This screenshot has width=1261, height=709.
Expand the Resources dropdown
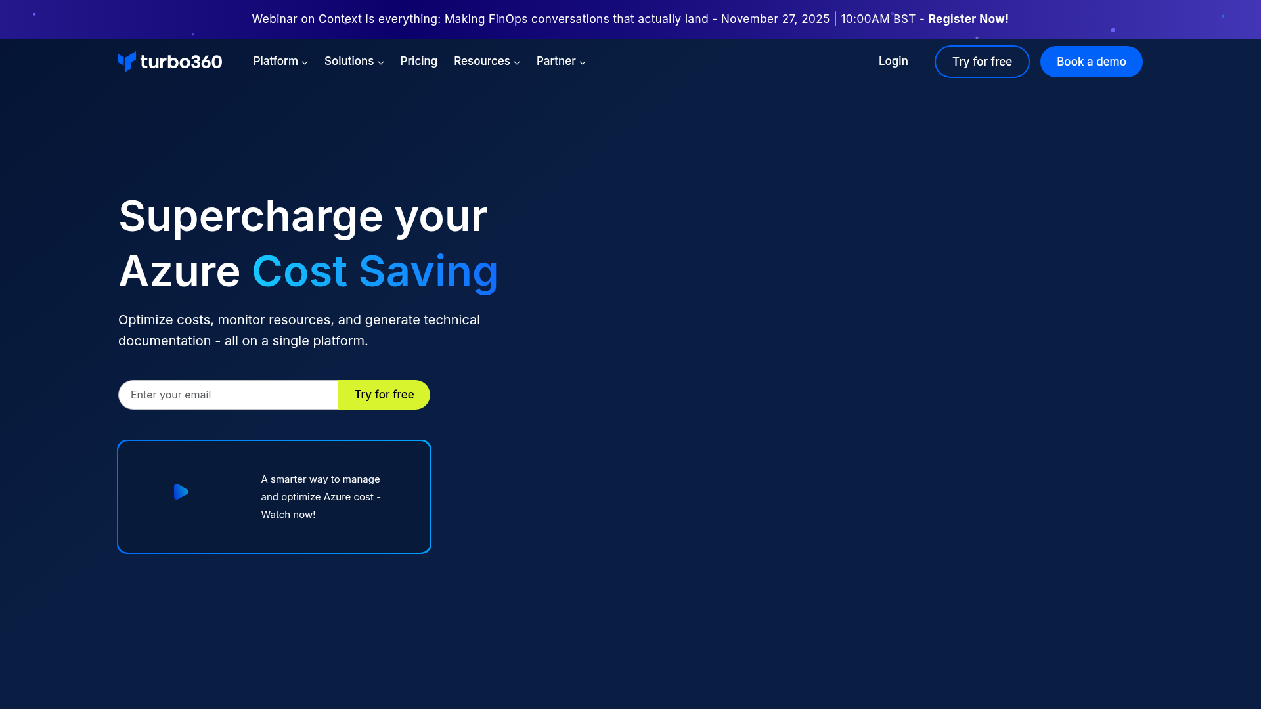click(x=516, y=62)
